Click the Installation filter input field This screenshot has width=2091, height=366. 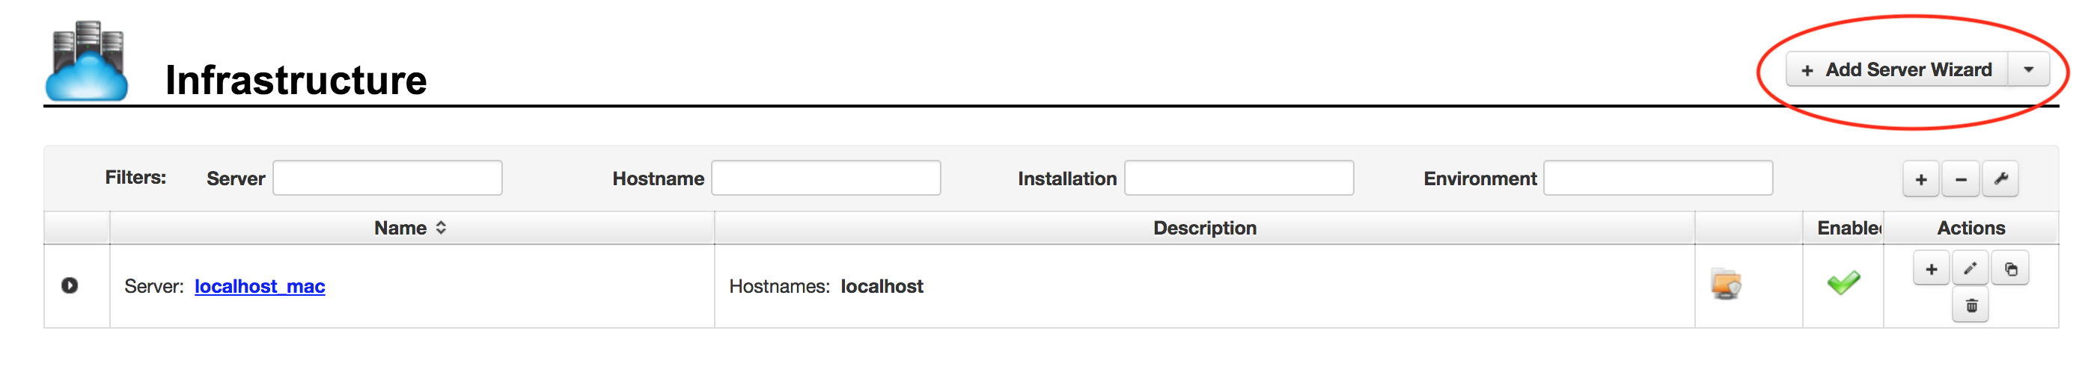point(1239,177)
